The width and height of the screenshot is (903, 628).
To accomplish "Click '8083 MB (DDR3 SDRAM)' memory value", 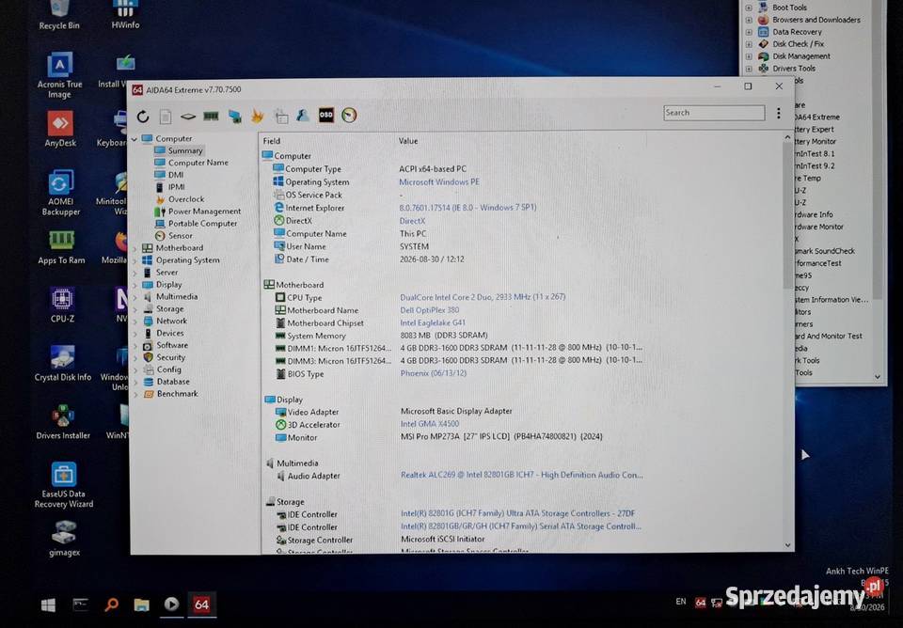I will 443,335.
